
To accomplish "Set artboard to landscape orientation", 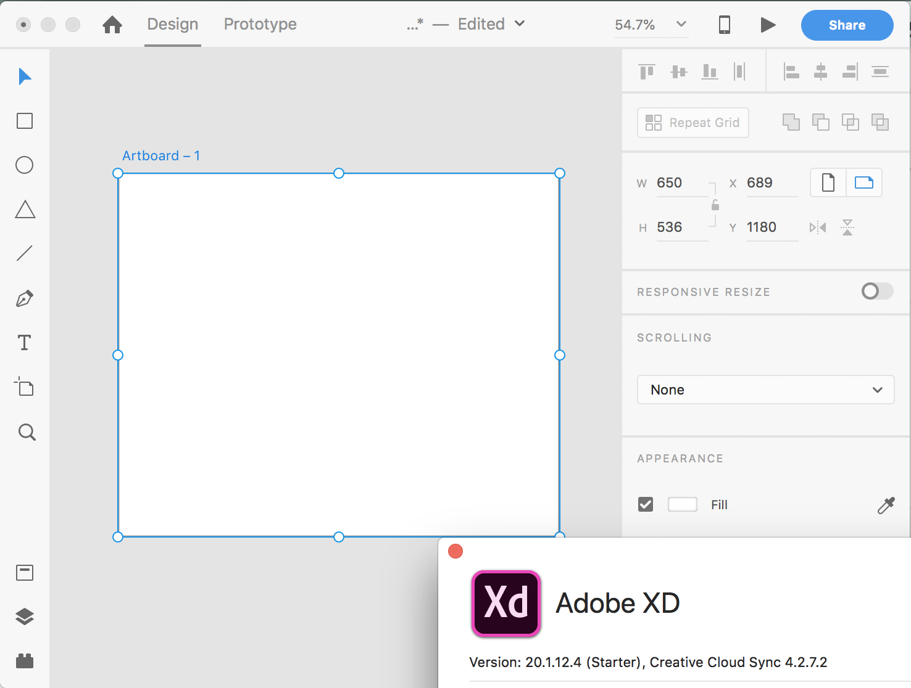I will pyautogui.click(x=864, y=182).
